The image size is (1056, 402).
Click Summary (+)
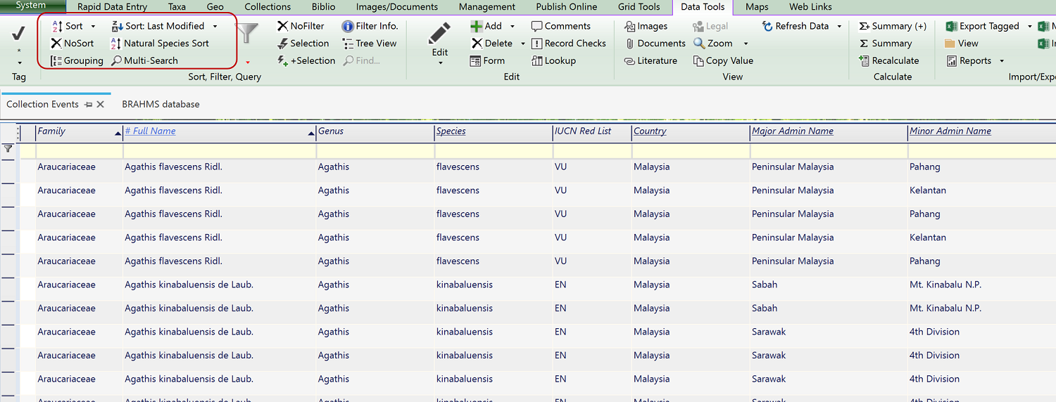(x=893, y=26)
